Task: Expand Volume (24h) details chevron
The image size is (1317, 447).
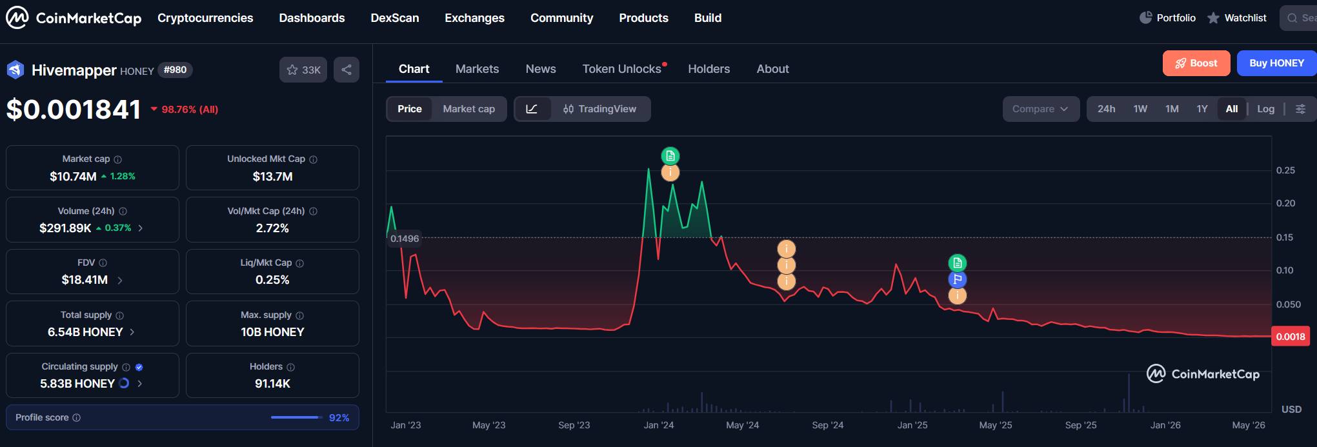Action: coord(141,228)
